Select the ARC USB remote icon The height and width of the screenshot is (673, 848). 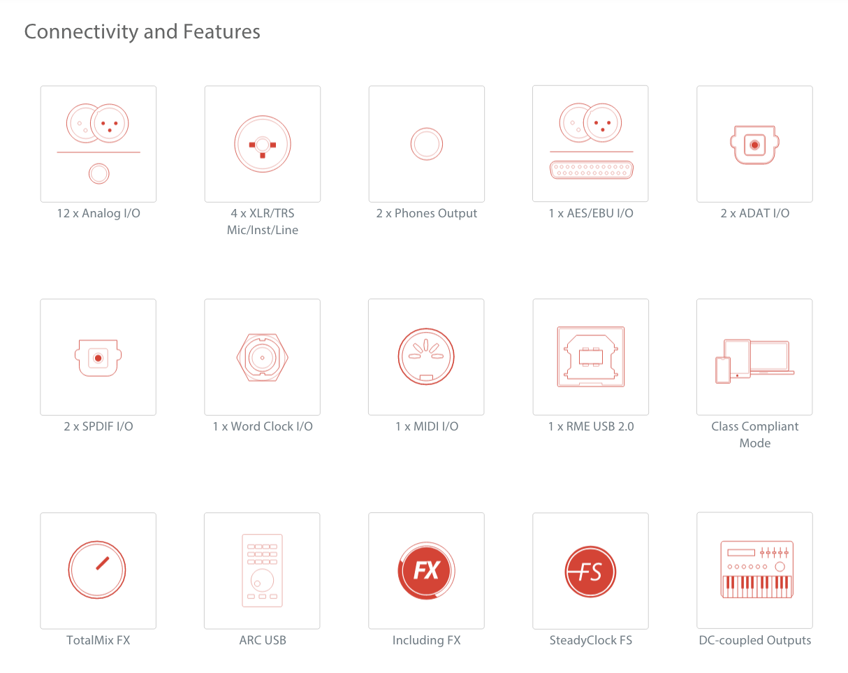[263, 571]
